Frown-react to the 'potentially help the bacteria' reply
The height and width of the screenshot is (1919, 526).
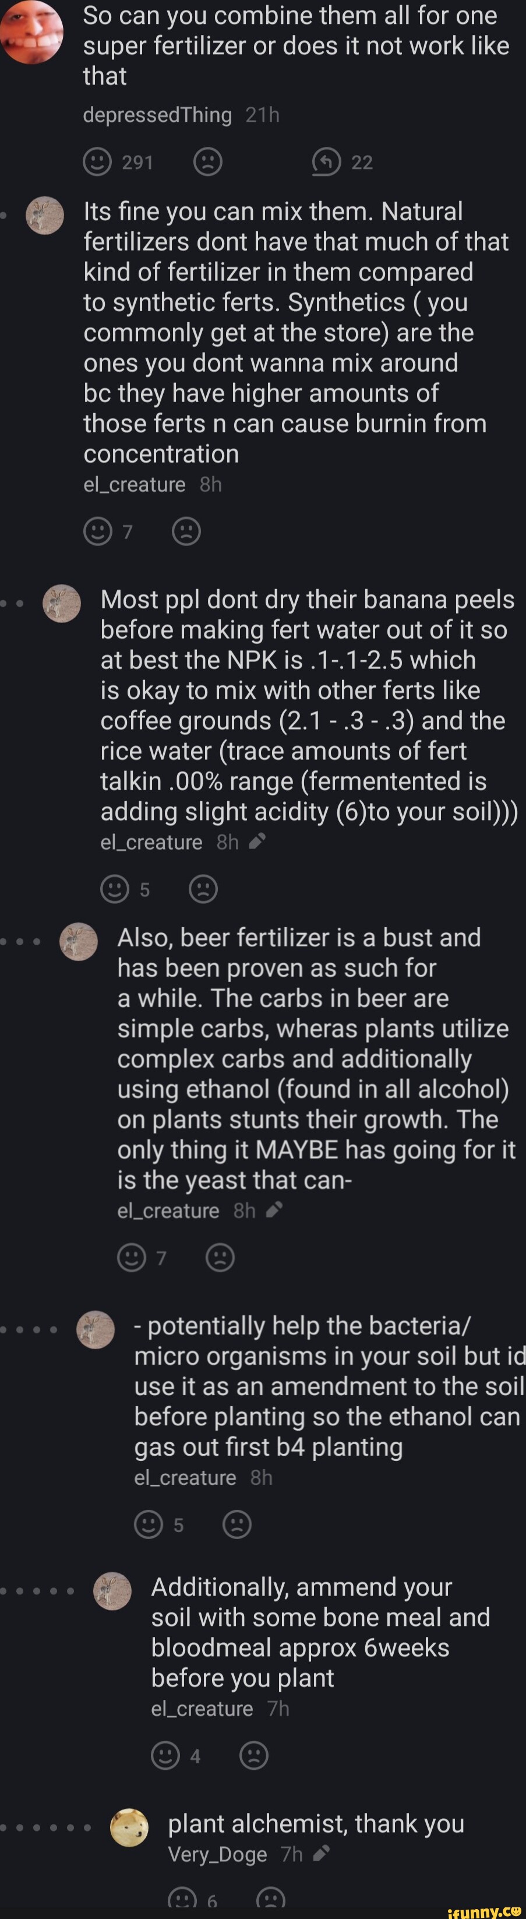pyautogui.click(x=237, y=1524)
